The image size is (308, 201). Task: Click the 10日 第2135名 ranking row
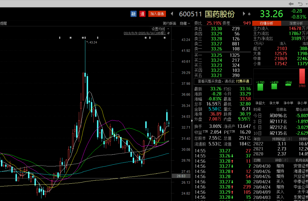(x=280, y=133)
